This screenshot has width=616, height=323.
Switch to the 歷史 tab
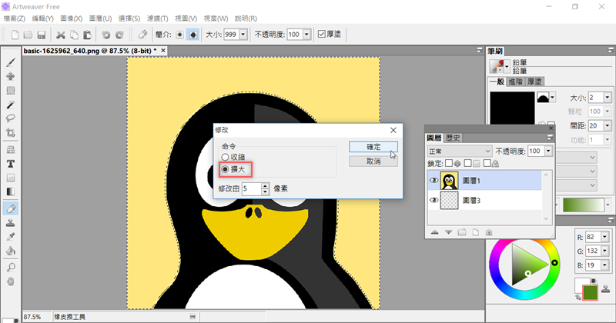tap(454, 138)
